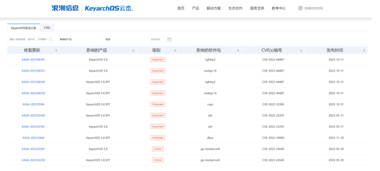Select the KeyarchOS安全公告 tab
Image resolution: width=380 pixels, height=171 pixels.
(x=24, y=28)
